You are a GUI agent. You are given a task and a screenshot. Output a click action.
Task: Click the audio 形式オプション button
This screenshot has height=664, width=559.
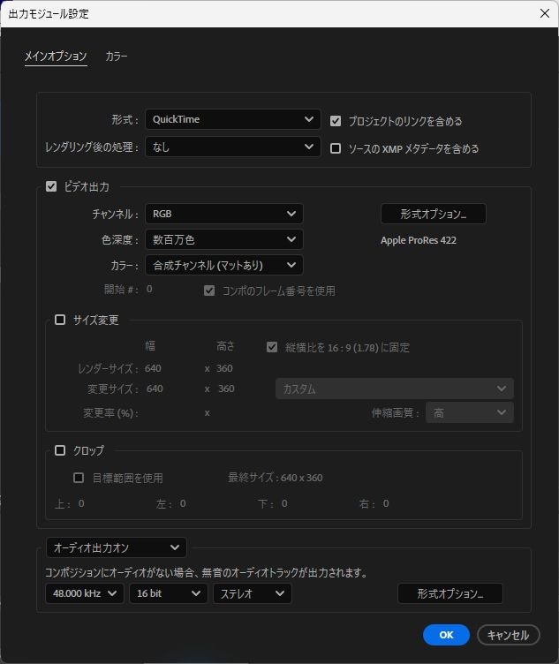click(450, 593)
